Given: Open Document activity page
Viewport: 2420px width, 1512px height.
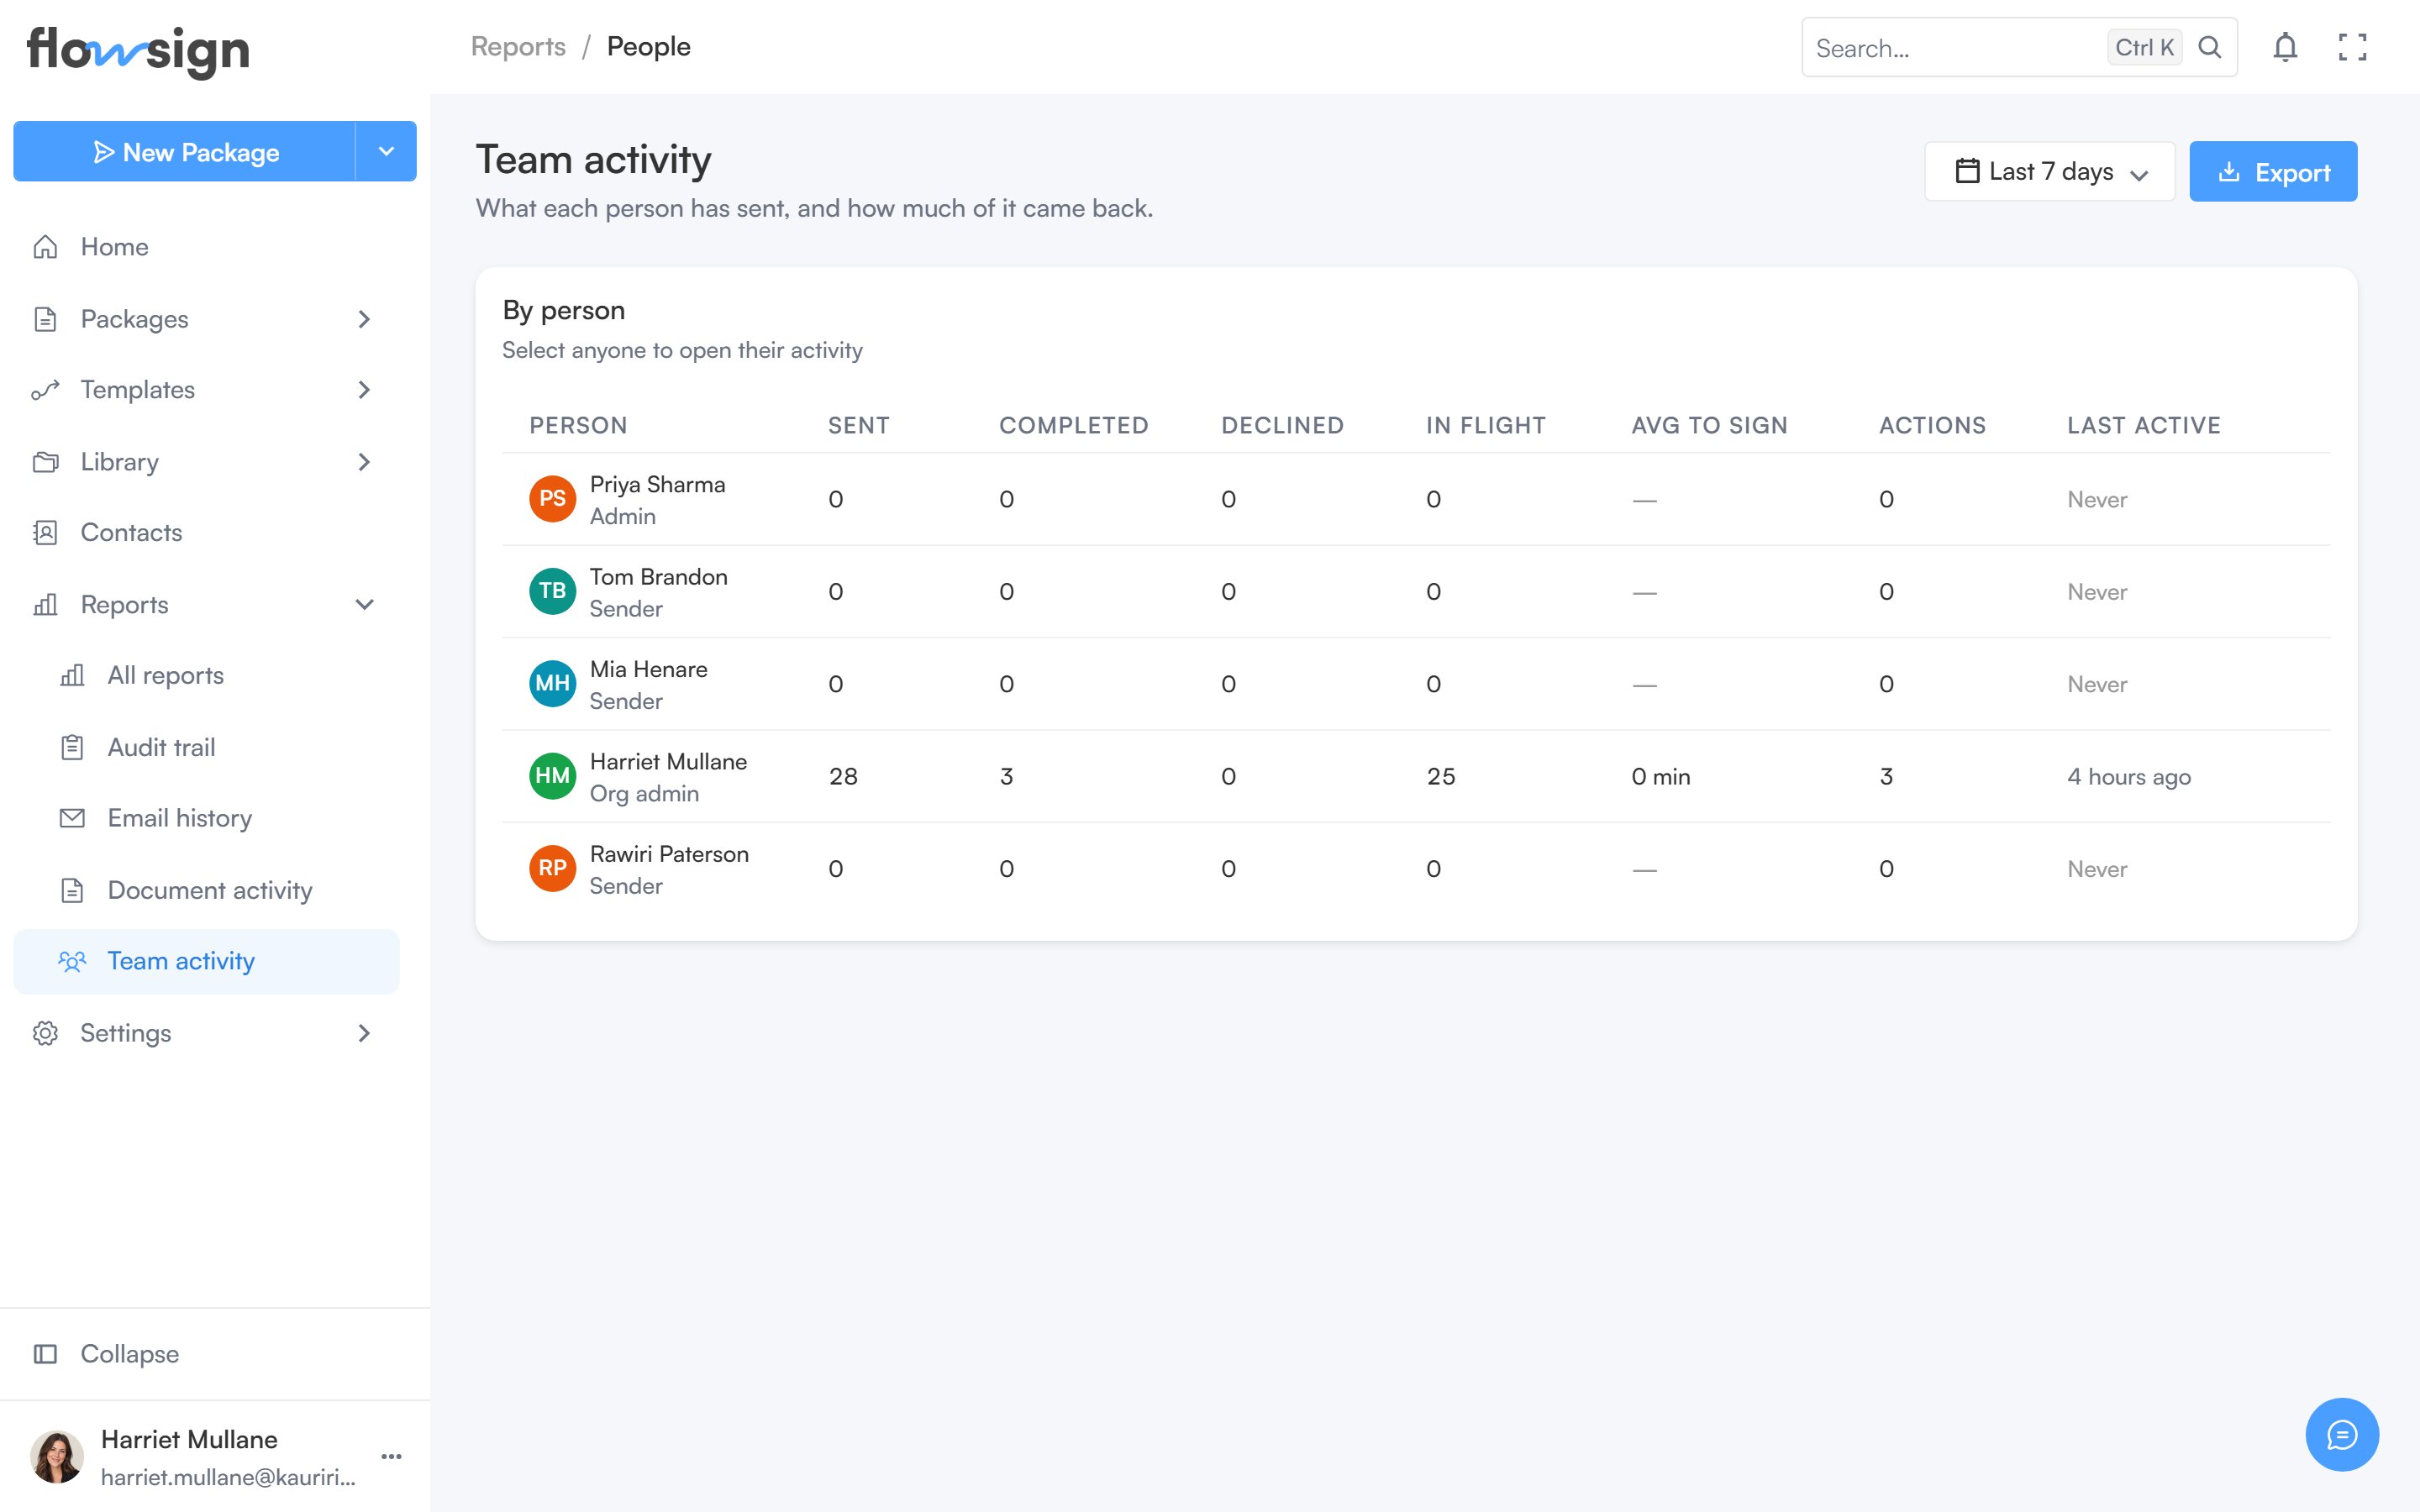Looking at the screenshot, I should point(206,890).
